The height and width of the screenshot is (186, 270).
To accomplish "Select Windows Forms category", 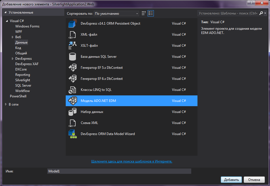I will (x=27, y=26).
